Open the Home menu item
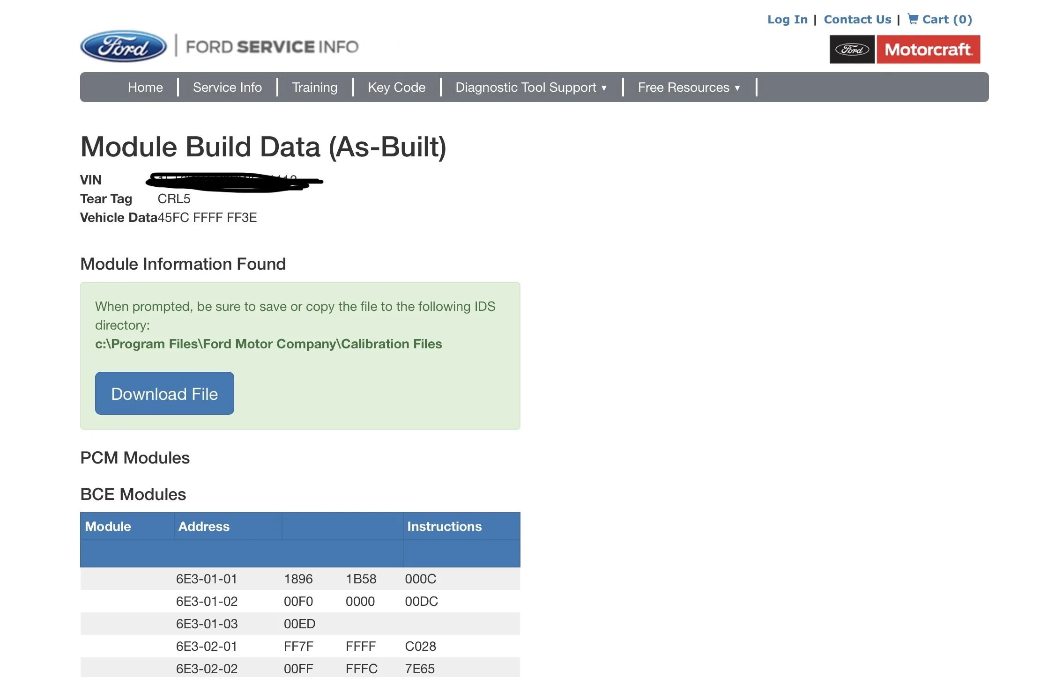 pos(145,88)
